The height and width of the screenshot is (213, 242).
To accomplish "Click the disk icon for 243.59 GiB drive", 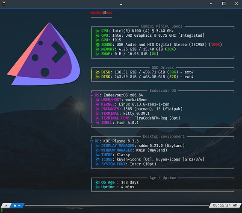I will (x=98, y=77).
